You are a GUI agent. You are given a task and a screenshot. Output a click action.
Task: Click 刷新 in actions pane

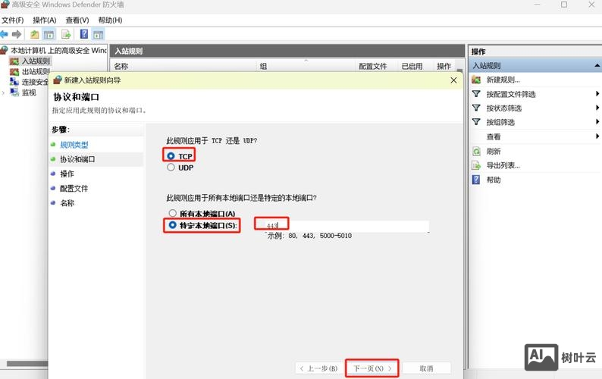click(x=494, y=152)
